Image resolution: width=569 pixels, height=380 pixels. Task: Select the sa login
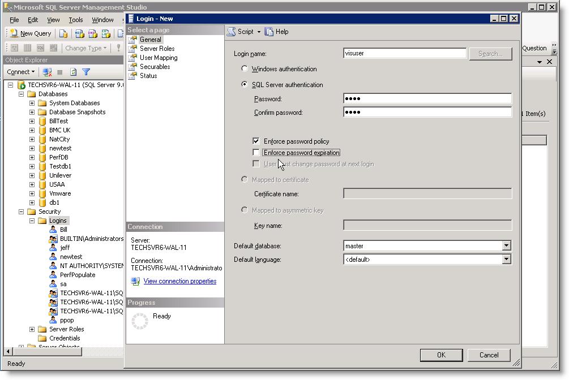(x=63, y=284)
